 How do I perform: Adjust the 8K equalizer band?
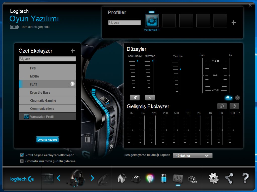[223, 130]
